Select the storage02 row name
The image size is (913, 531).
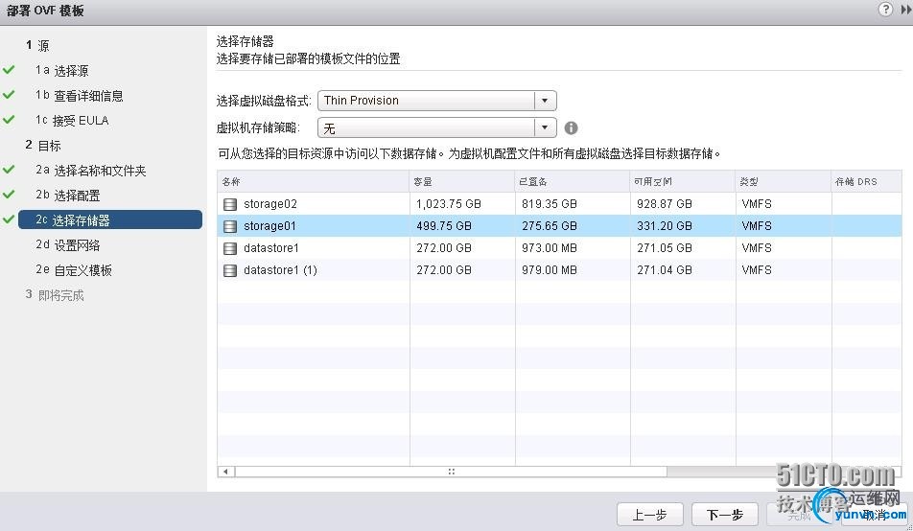[270, 204]
